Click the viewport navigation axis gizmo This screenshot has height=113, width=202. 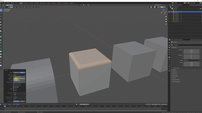164,12
